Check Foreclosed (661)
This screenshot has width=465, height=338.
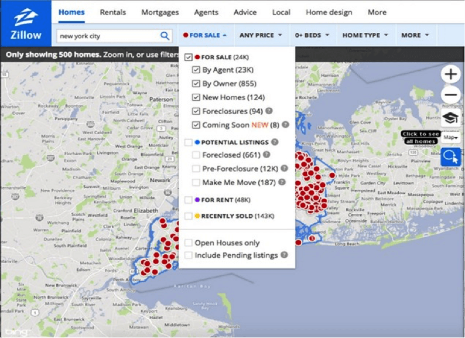pos(196,155)
